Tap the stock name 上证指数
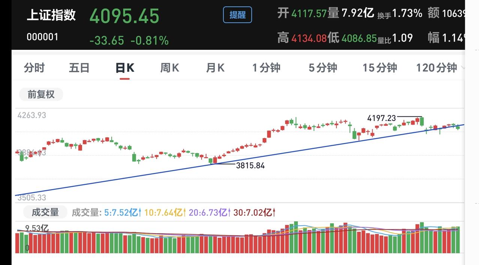The height and width of the screenshot is (265, 479). point(51,15)
